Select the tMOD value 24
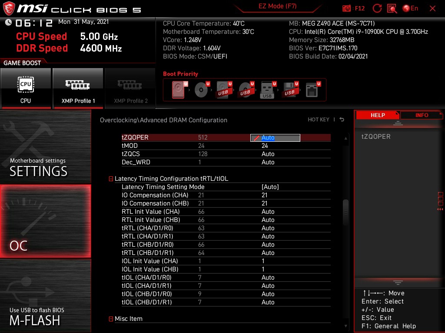The image size is (445, 333). tap(265, 146)
